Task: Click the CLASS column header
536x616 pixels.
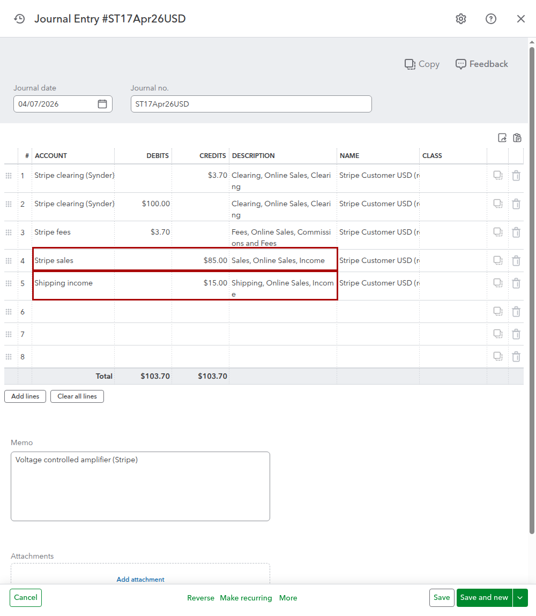Action: [x=432, y=155]
